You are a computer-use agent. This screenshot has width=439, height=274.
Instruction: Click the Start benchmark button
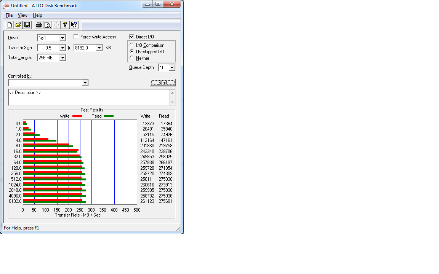coord(163,83)
